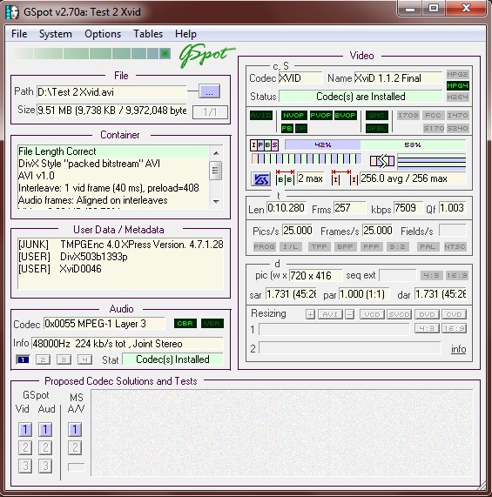Select audio stream 3

[64, 359]
